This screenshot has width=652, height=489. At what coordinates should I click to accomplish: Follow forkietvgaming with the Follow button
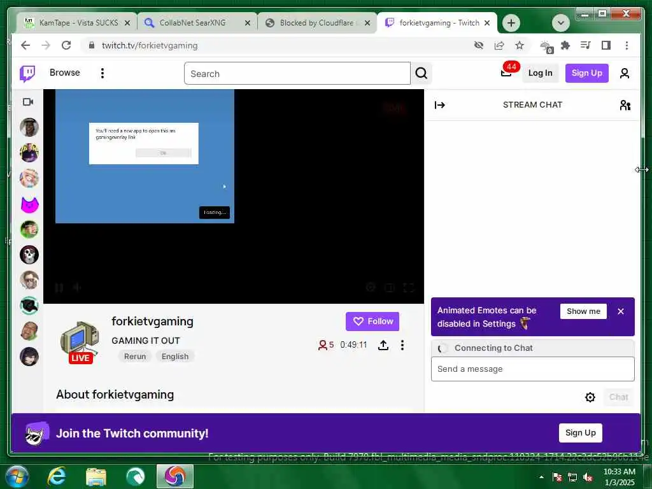click(372, 322)
